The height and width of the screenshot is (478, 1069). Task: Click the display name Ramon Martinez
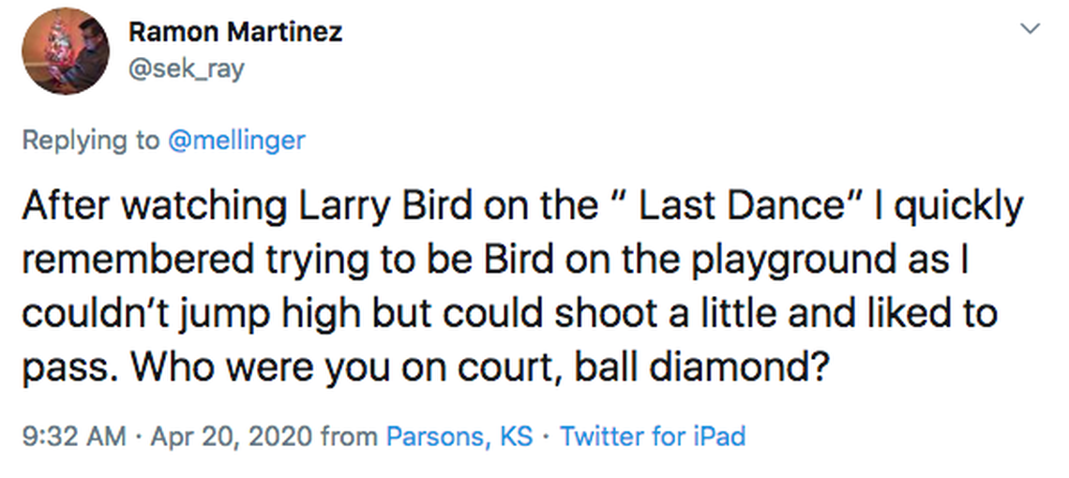tap(235, 32)
